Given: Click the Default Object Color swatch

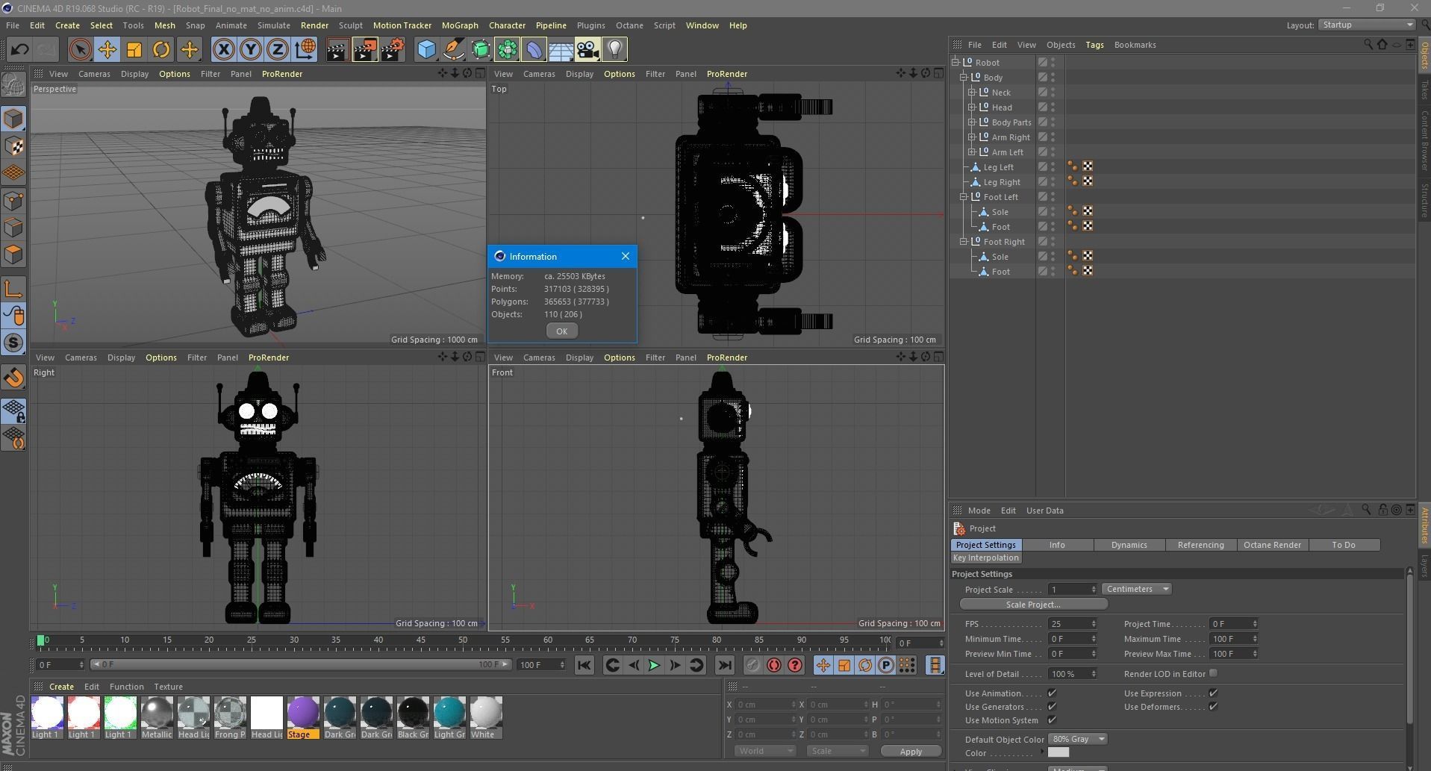Looking at the screenshot, I should coord(1076,738).
